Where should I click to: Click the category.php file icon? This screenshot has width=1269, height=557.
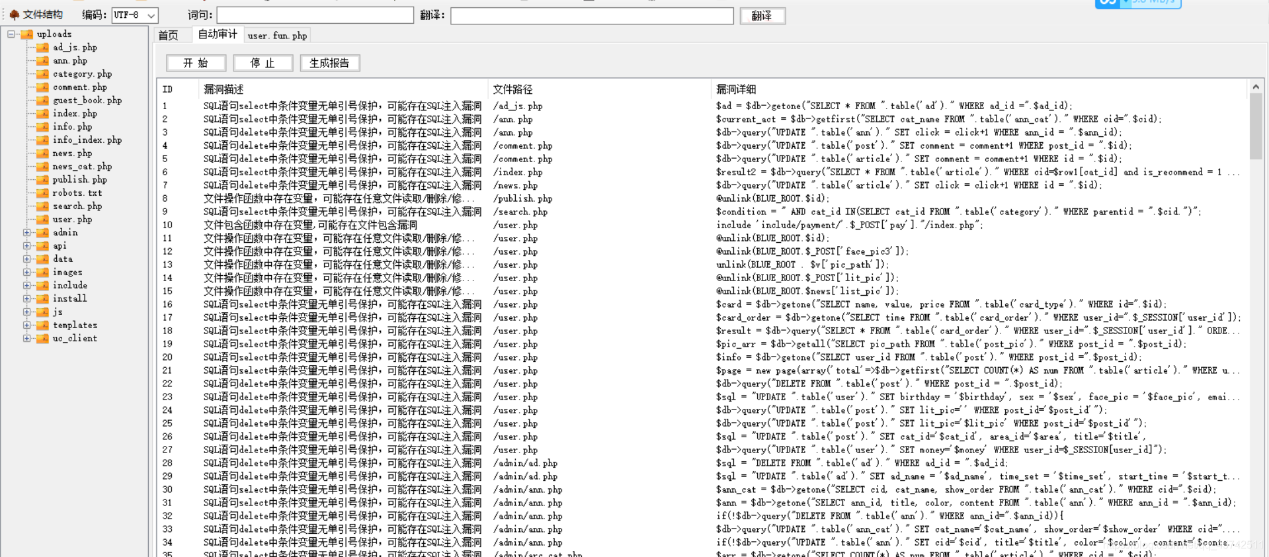(x=42, y=74)
